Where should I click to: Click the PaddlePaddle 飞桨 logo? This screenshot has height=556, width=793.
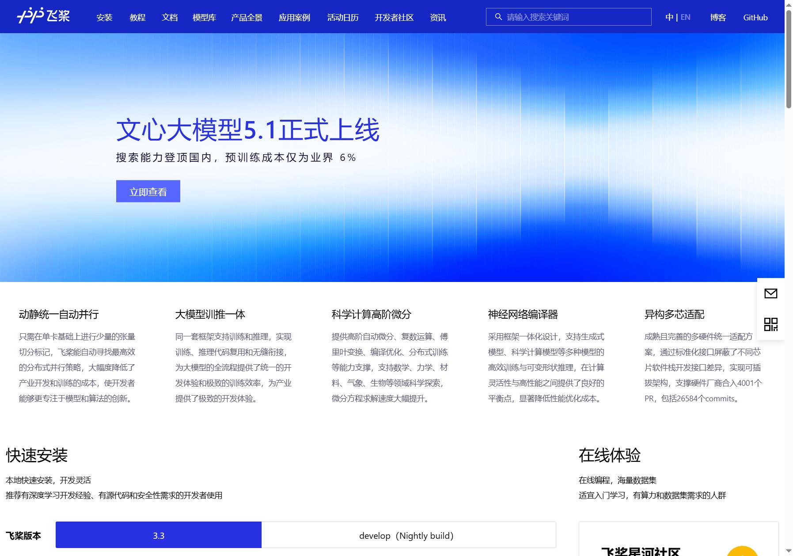pos(43,16)
